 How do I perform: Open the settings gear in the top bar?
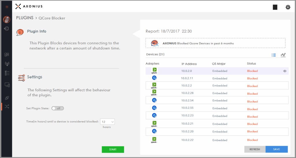[288, 7]
